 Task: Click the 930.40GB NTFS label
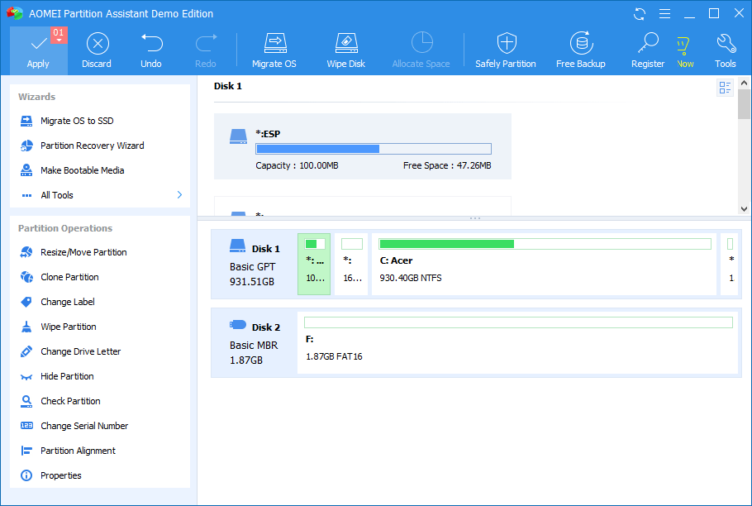pyautogui.click(x=411, y=278)
